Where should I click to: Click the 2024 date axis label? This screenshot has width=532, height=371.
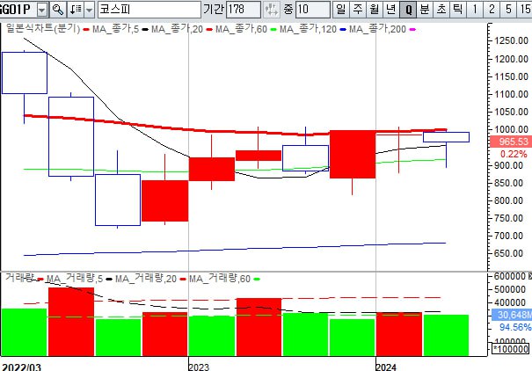pos(386,367)
